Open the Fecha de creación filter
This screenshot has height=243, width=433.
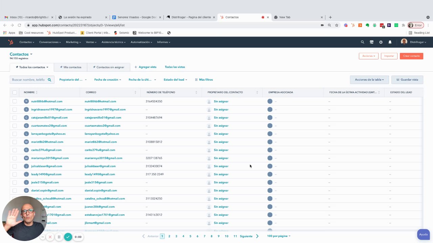pos(108,80)
